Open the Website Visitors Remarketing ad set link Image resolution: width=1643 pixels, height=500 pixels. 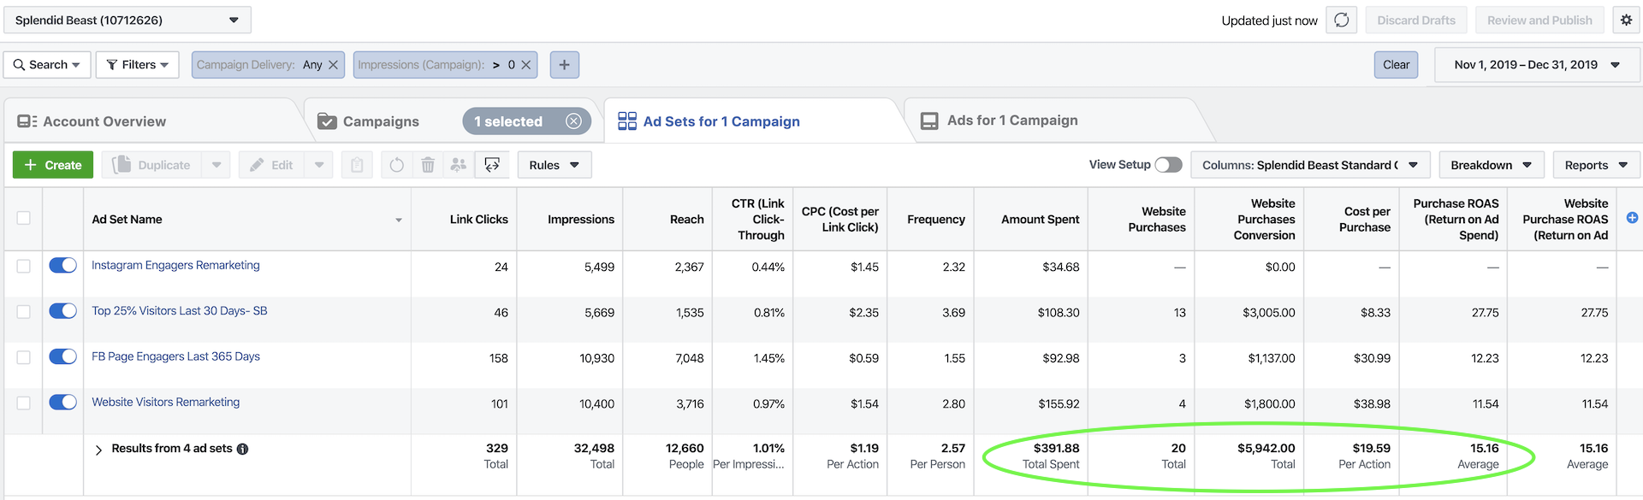165,402
